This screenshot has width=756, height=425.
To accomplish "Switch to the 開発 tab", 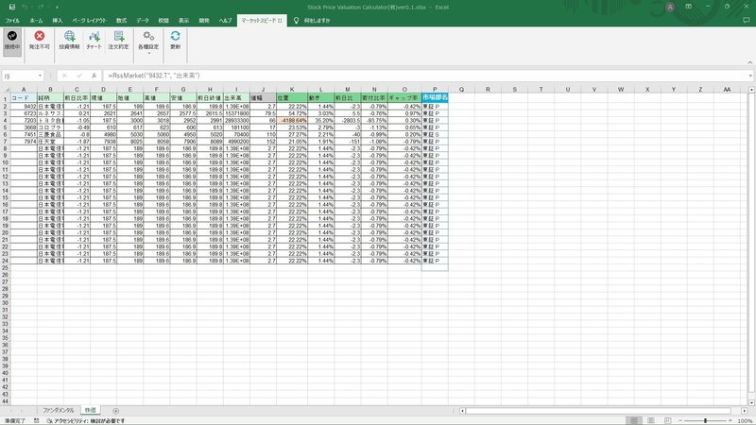I will tap(204, 21).
